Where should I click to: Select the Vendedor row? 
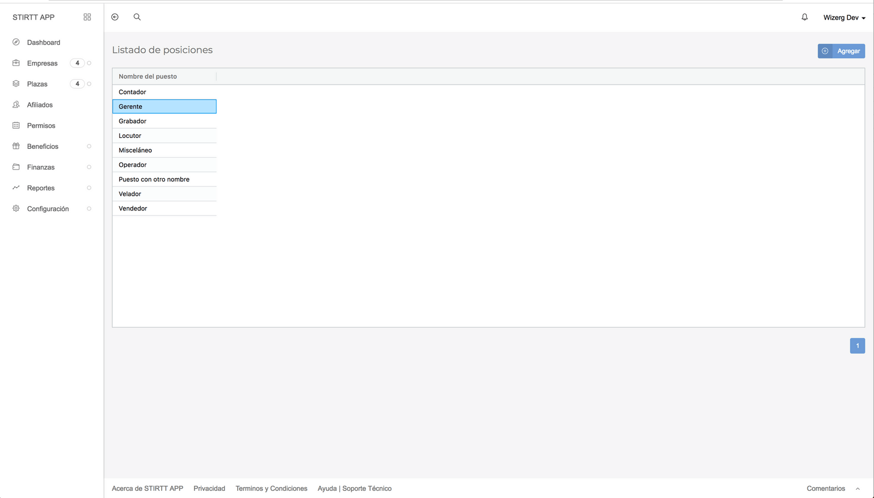pos(133,208)
